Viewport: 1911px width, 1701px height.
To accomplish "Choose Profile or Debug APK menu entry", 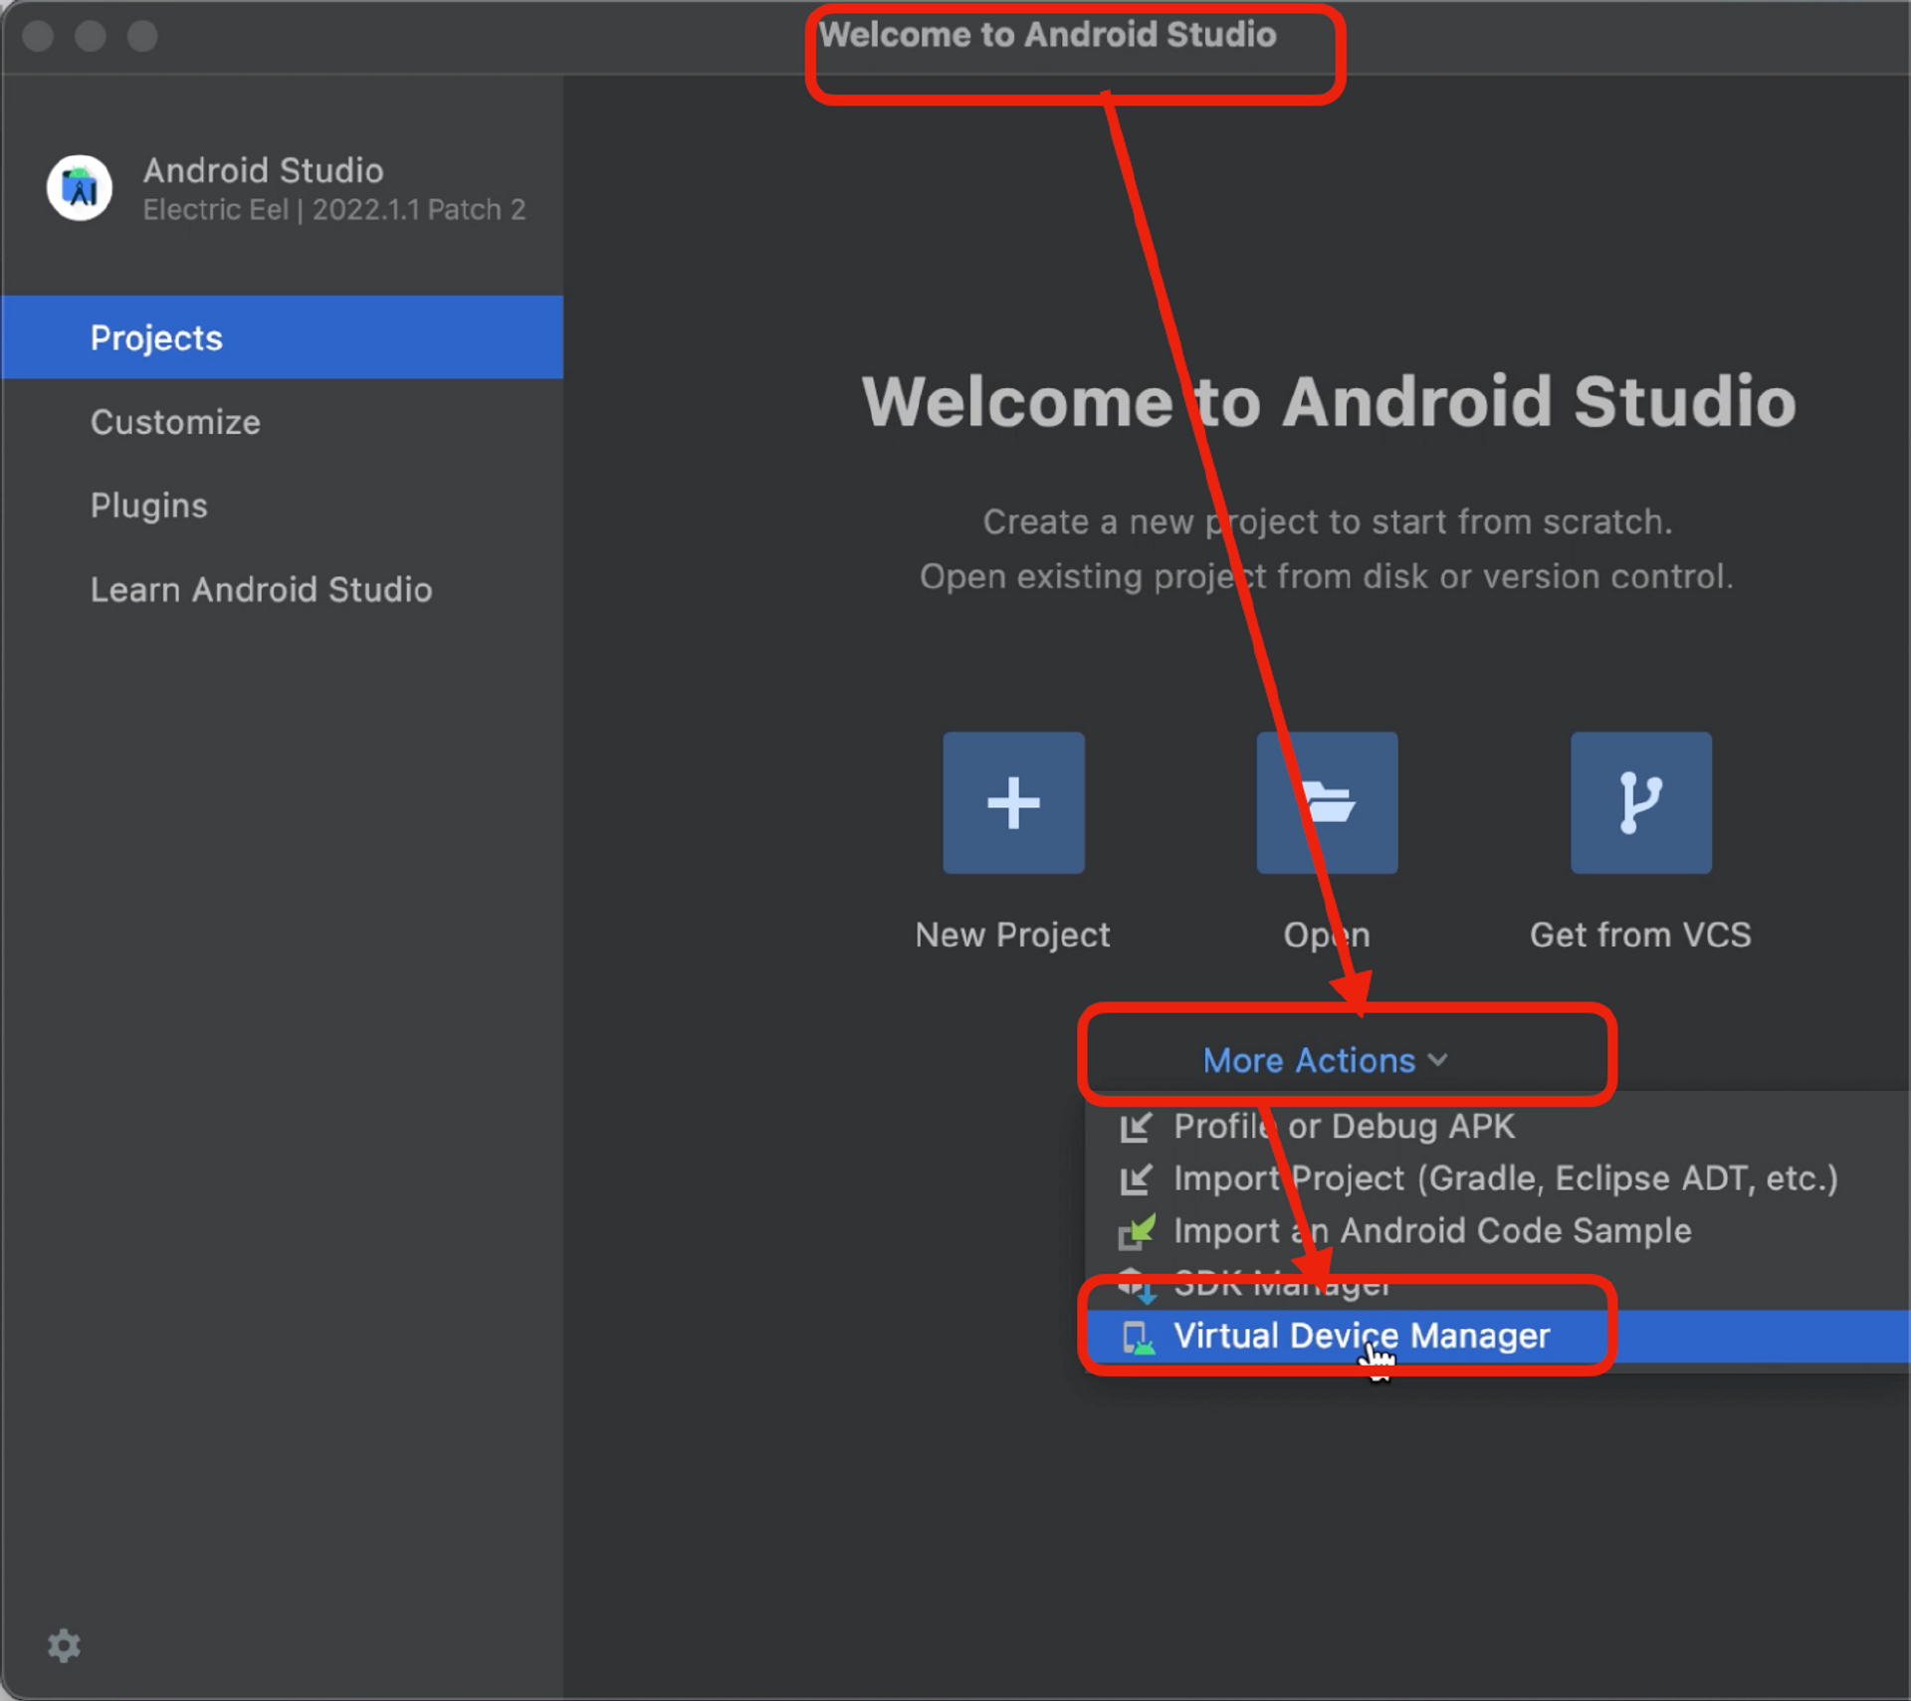I will (1497, 1127).
